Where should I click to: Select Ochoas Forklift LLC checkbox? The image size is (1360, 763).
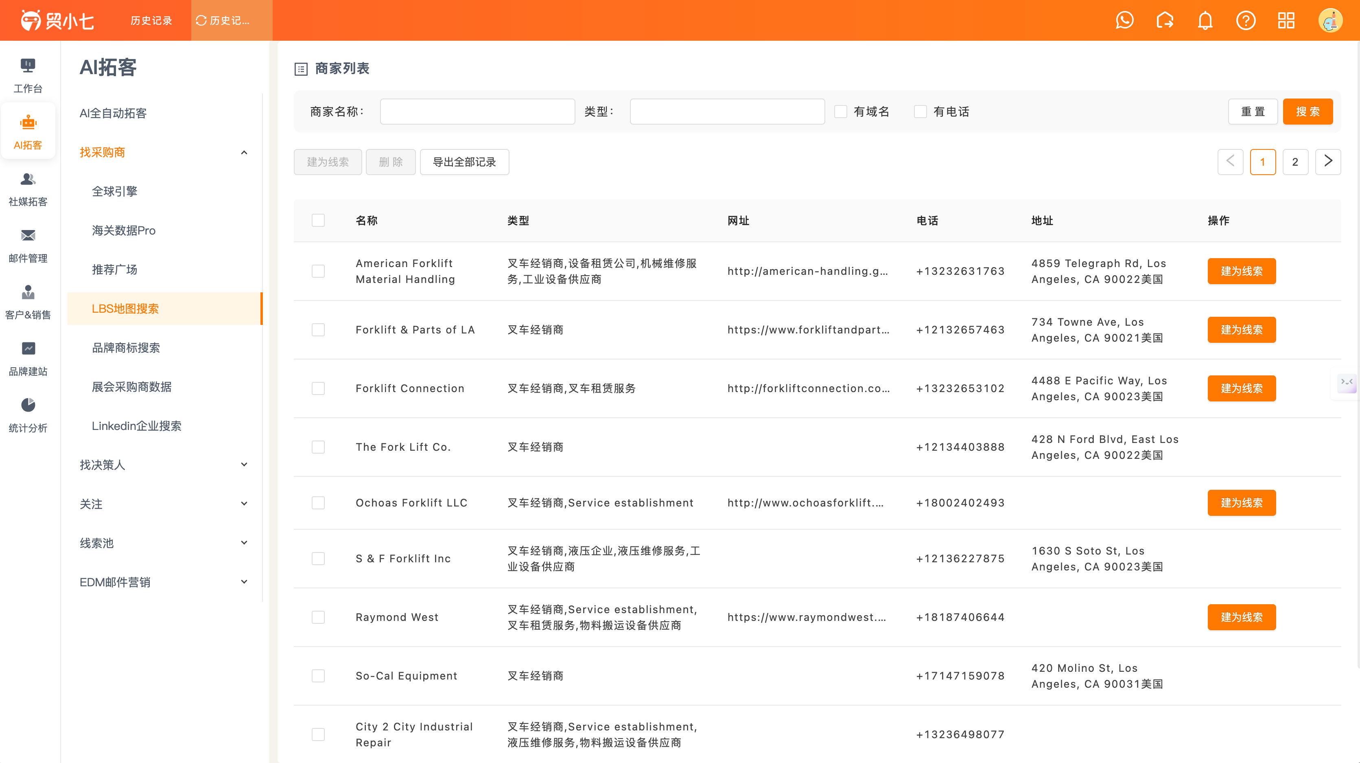tap(318, 502)
